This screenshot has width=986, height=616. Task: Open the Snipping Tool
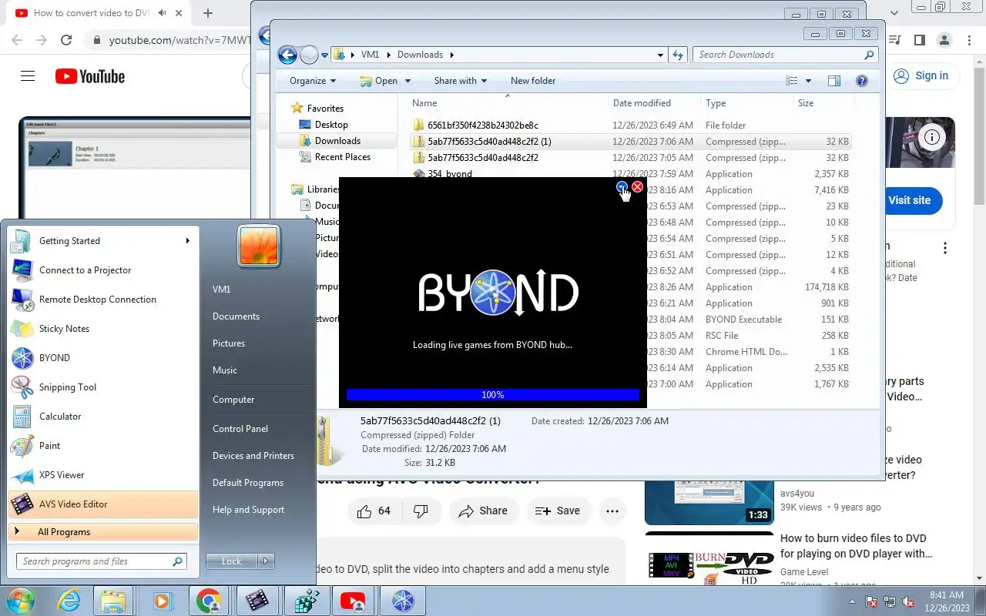[x=103, y=387]
